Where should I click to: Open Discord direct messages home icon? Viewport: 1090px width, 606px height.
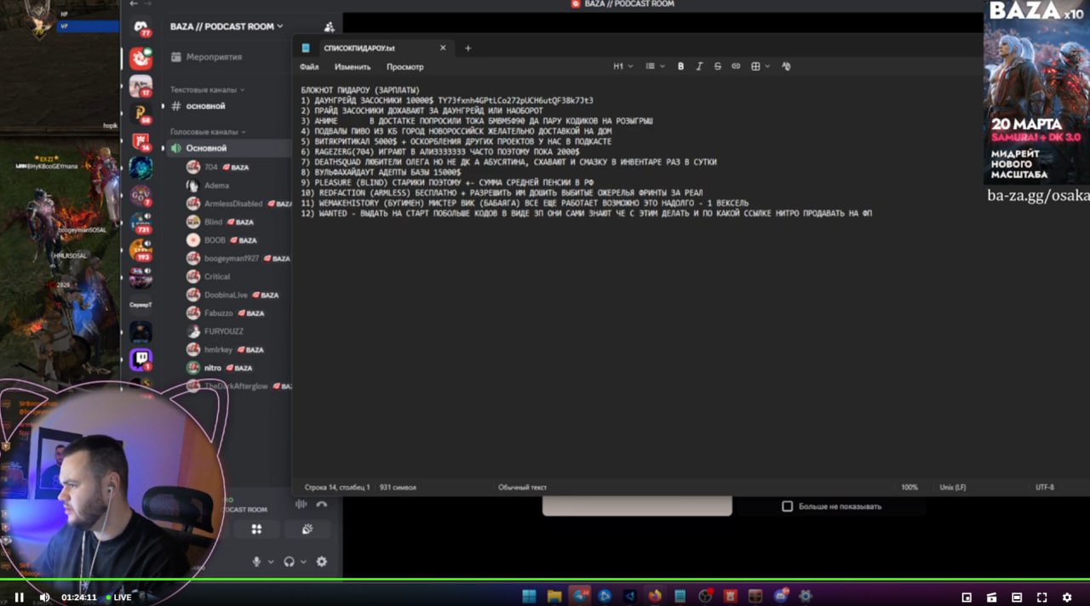(x=141, y=28)
